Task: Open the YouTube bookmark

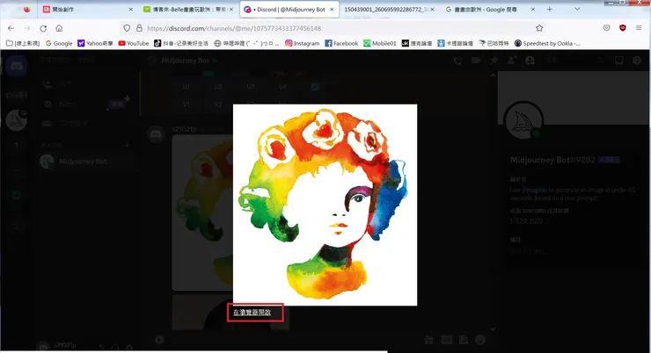Action: coord(133,43)
